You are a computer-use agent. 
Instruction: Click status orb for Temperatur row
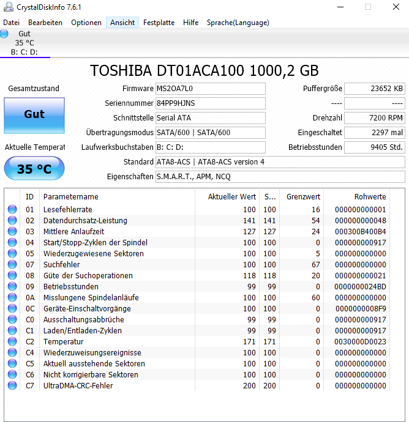click(12, 341)
